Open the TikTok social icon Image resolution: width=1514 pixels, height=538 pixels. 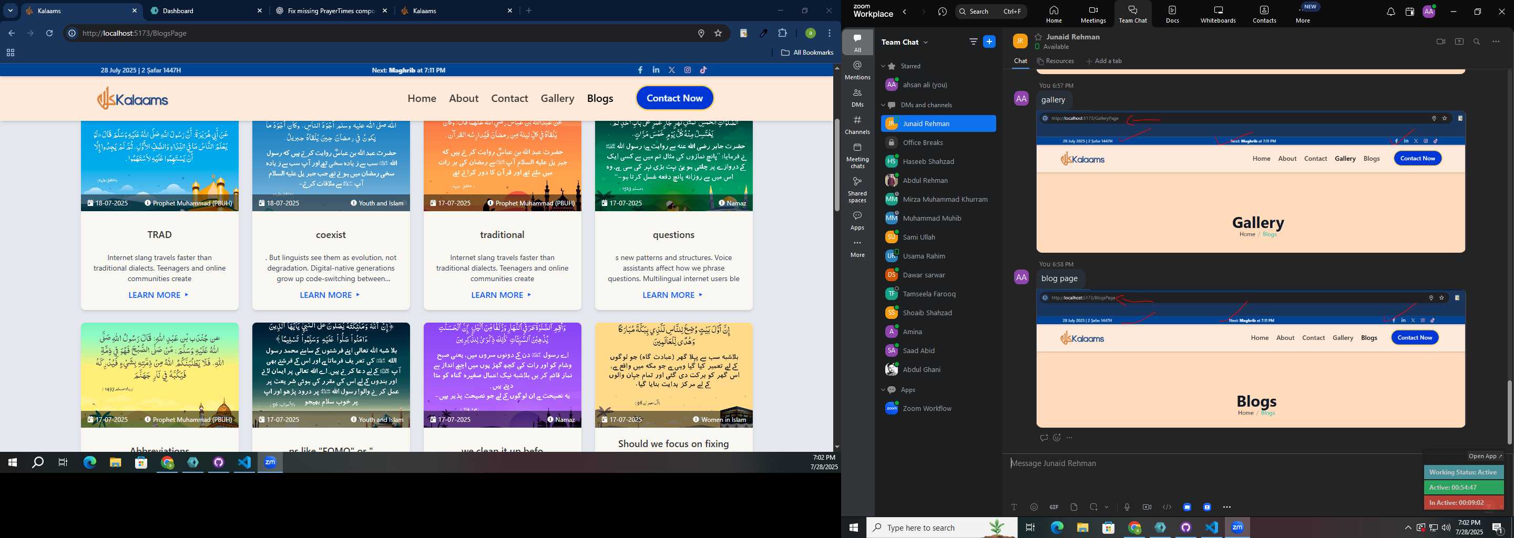pos(703,70)
